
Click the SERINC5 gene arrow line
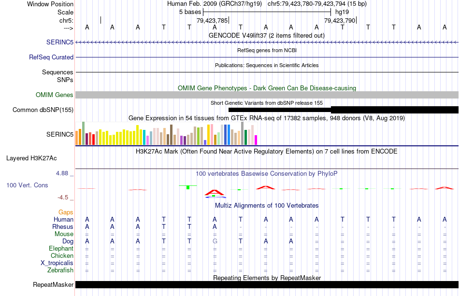pyautogui.click(x=267, y=42)
